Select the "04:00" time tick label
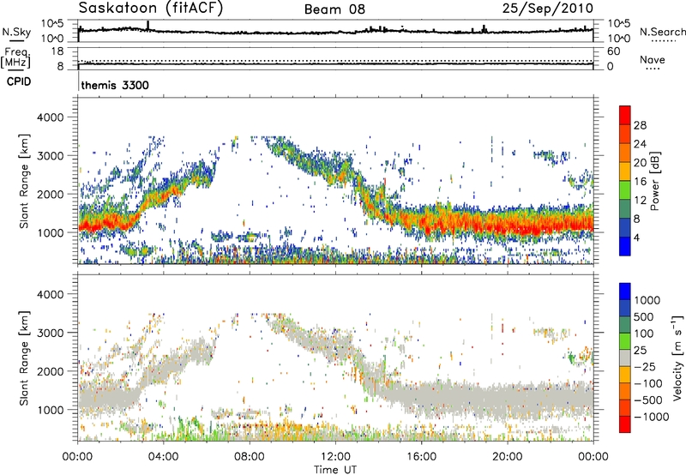686x475 pixels. pos(164,457)
